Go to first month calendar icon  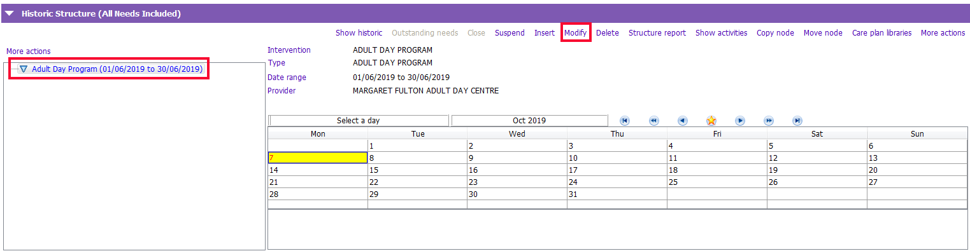click(x=625, y=121)
